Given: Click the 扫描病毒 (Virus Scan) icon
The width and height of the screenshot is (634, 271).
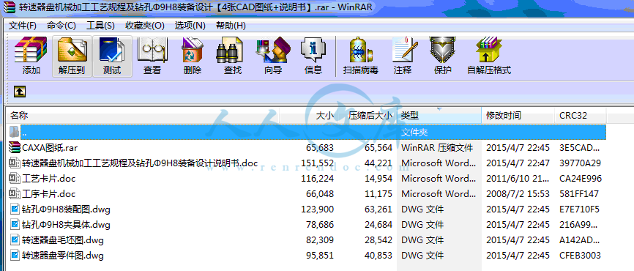Looking at the screenshot, I should coord(361,50).
